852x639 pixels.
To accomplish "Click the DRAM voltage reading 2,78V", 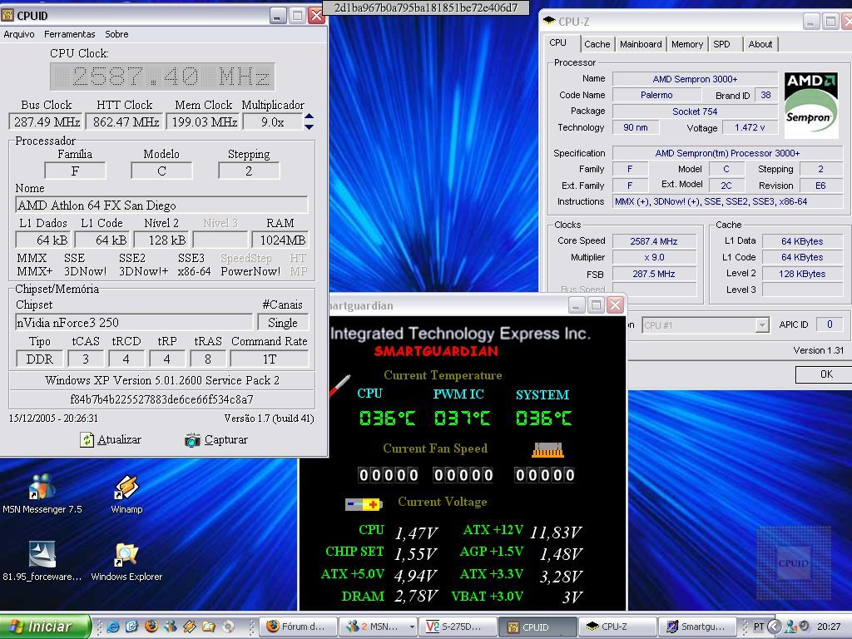I will (416, 596).
